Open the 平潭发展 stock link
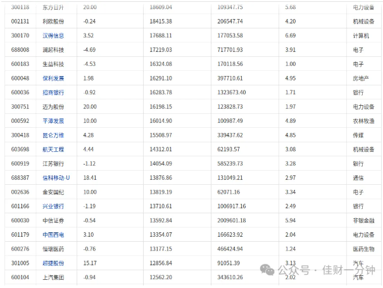 [x=53, y=121]
